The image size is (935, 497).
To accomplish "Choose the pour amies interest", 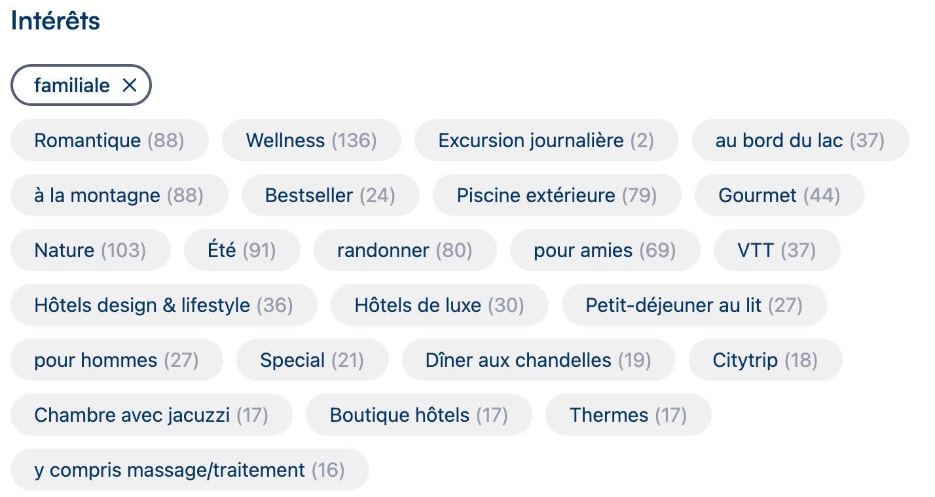I will (604, 250).
